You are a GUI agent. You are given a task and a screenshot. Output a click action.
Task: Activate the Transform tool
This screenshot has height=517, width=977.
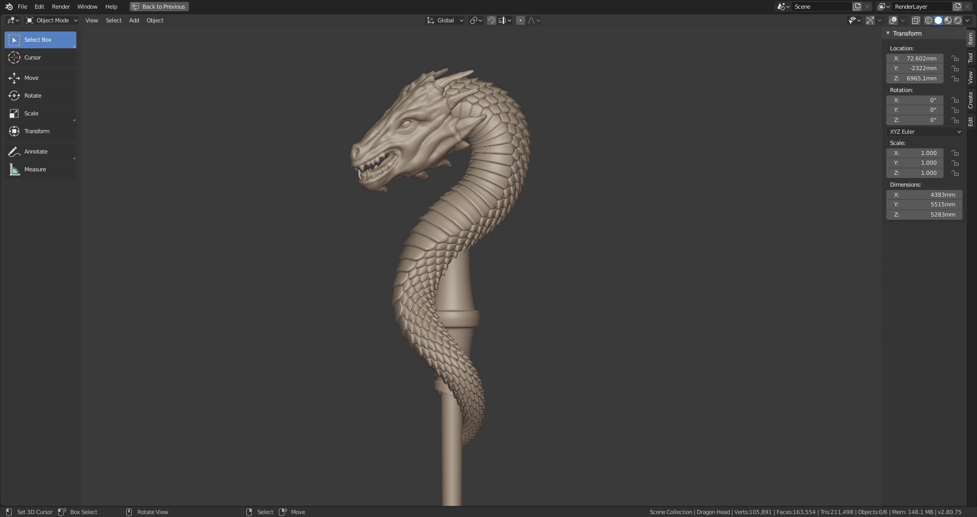[40, 131]
